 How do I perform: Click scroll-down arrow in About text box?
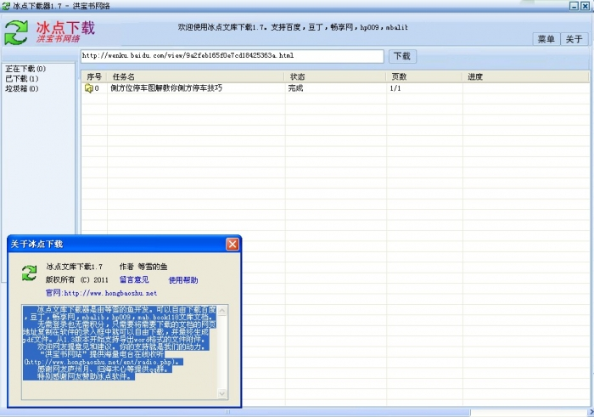click(x=222, y=393)
